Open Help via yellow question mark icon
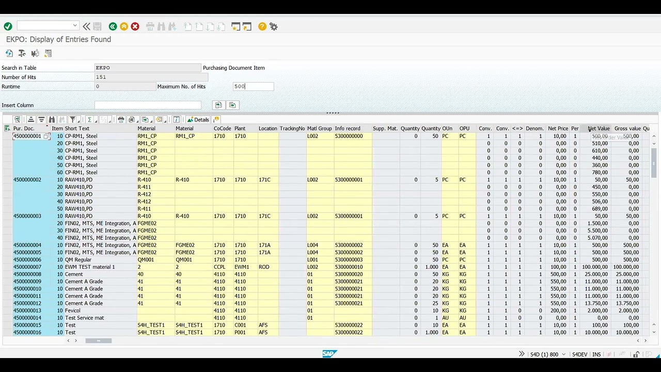 [262, 26]
